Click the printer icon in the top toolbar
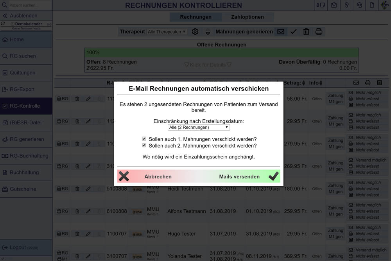 point(319,32)
